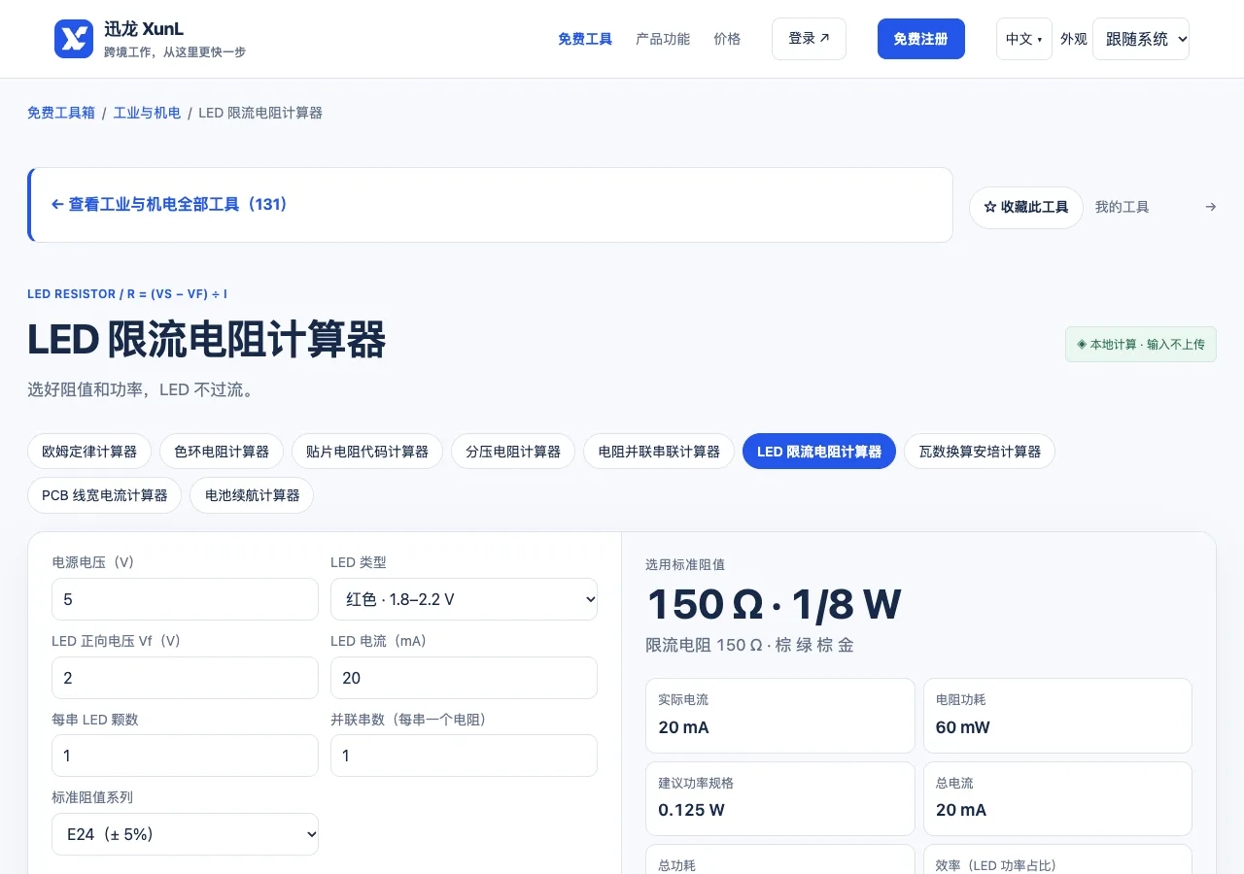Click the LED 正向电压 Vf input field

[185, 678]
